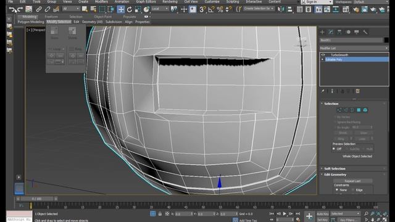Image resolution: width=395 pixels, height=222 pixels.
Task: Open the Customize menu
Action: tap(212, 1)
